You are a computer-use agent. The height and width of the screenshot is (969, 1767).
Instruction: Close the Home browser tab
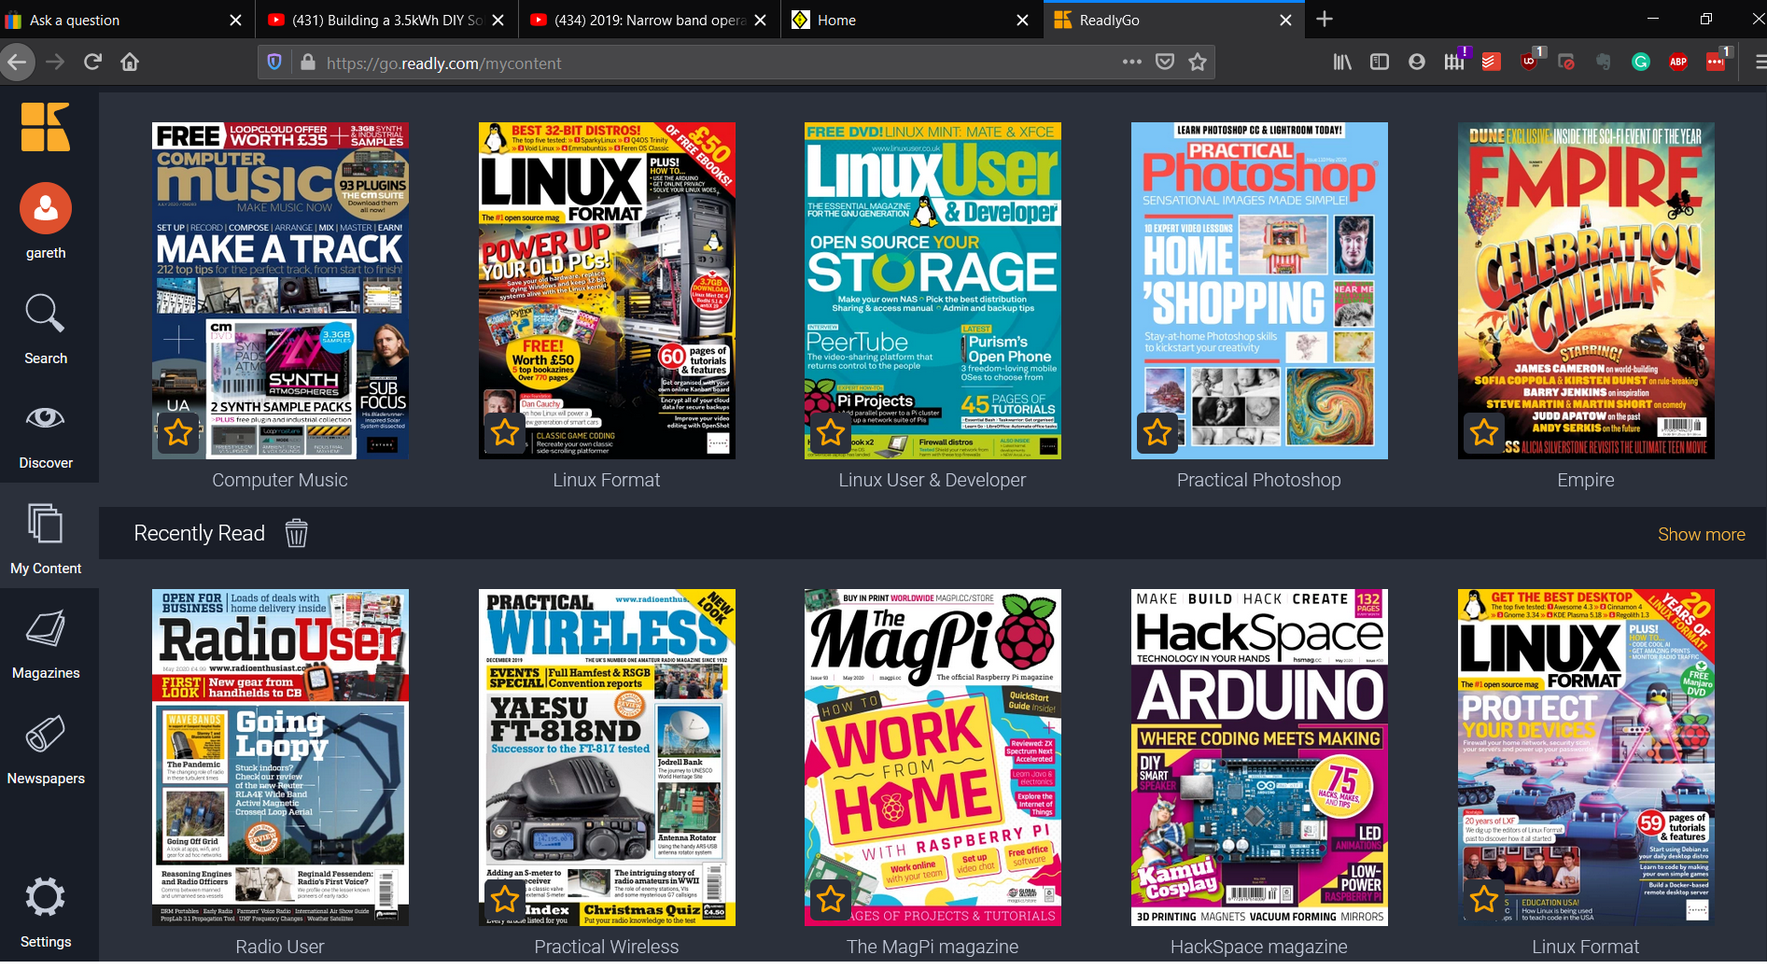(1023, 20)
